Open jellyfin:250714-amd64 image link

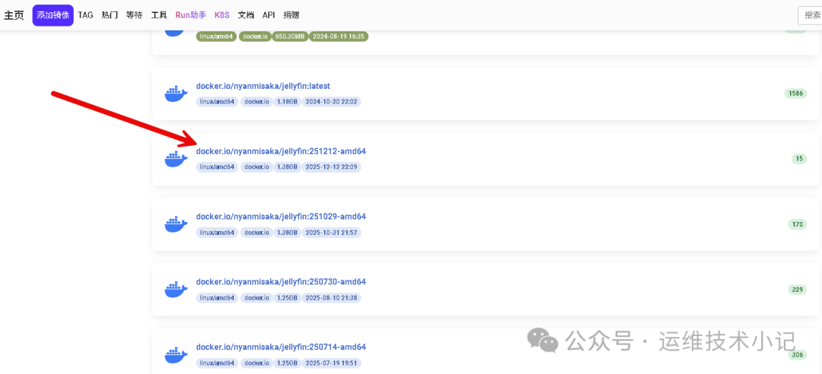(281, 347)
